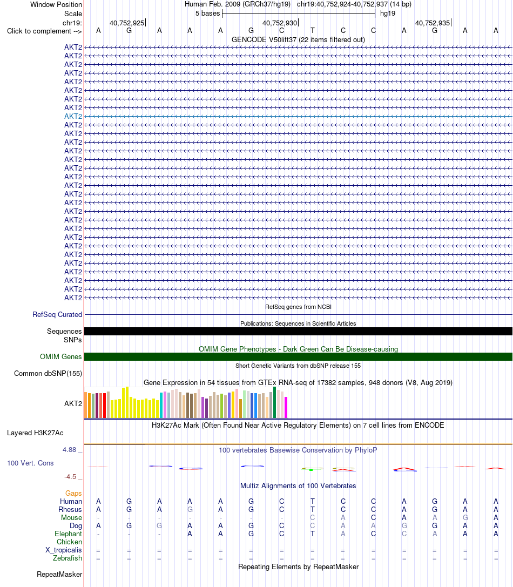Open GENCODE V50lift37 track title
Image resolution: width=513 pixels, height=587 pixels.
point(298,39)
